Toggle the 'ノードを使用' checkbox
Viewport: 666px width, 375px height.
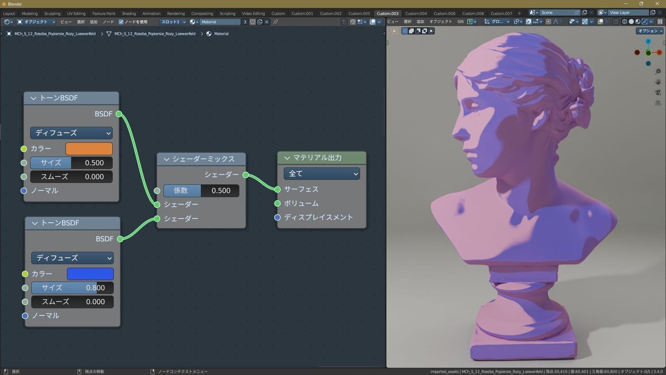pos(121,22)
